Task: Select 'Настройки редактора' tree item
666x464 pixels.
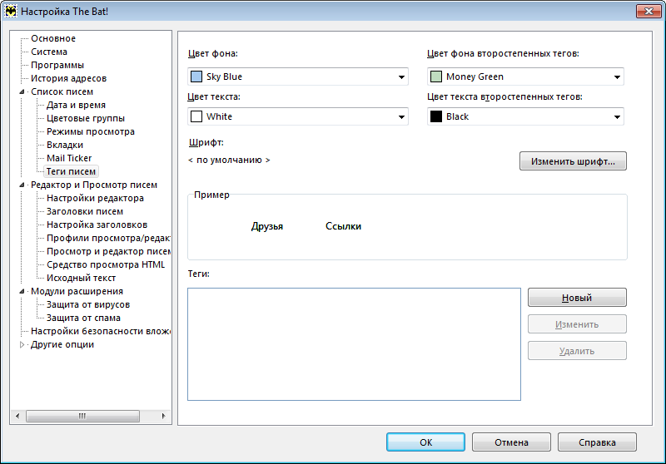Action: point(95,198)
